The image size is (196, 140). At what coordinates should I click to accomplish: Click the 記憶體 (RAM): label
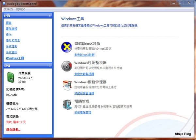[16, 89]
